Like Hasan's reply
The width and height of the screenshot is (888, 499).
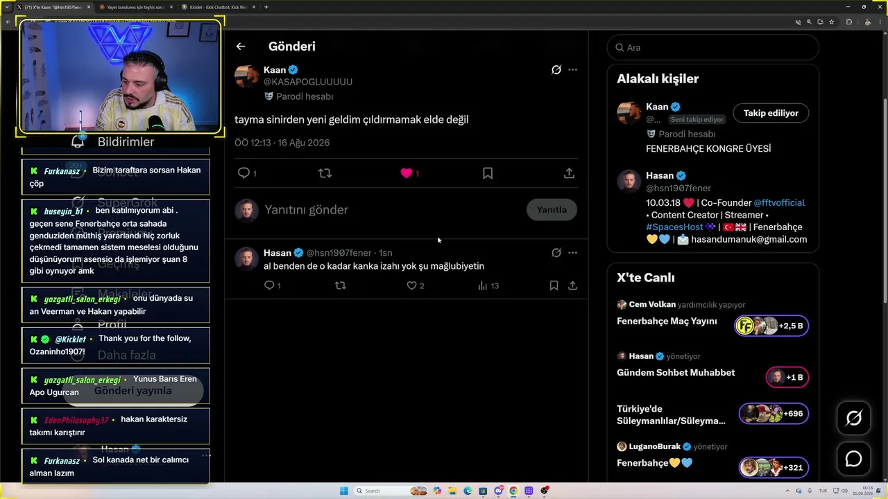point(411,286)
